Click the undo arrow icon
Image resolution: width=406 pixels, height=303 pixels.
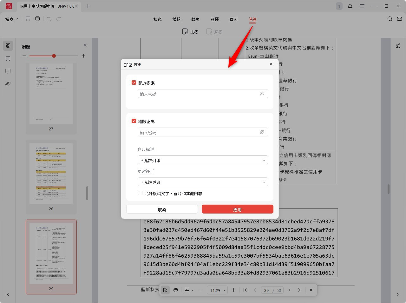(49, 19)
